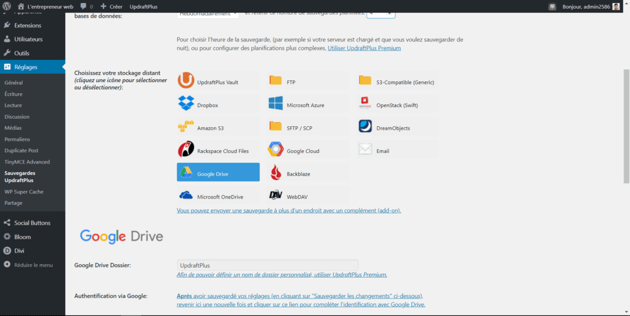The image size is (630, 316).
Task: Pick the Rackspace Cloud Files icon
Action: point(186,149)
